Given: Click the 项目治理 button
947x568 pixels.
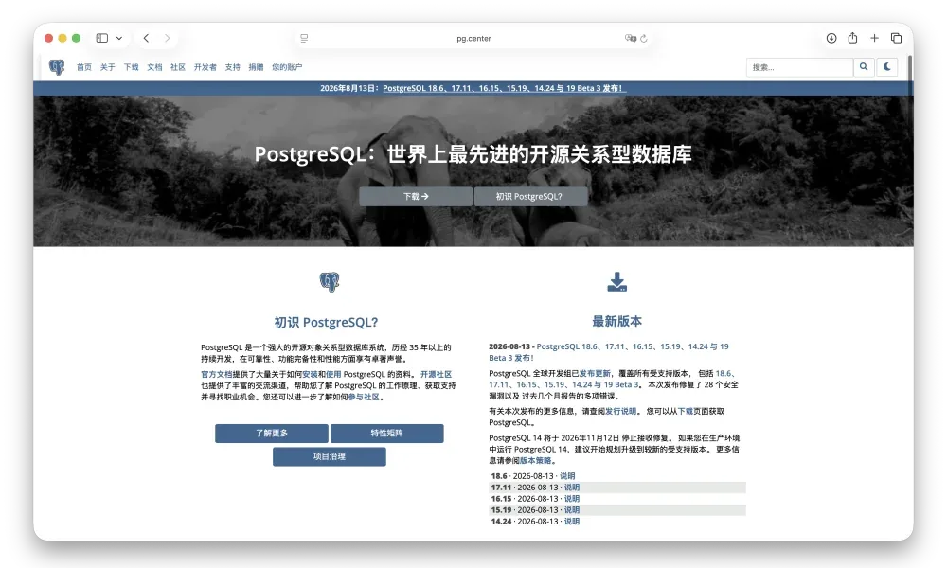Looking at the screenshot, I should click(330, 456).
